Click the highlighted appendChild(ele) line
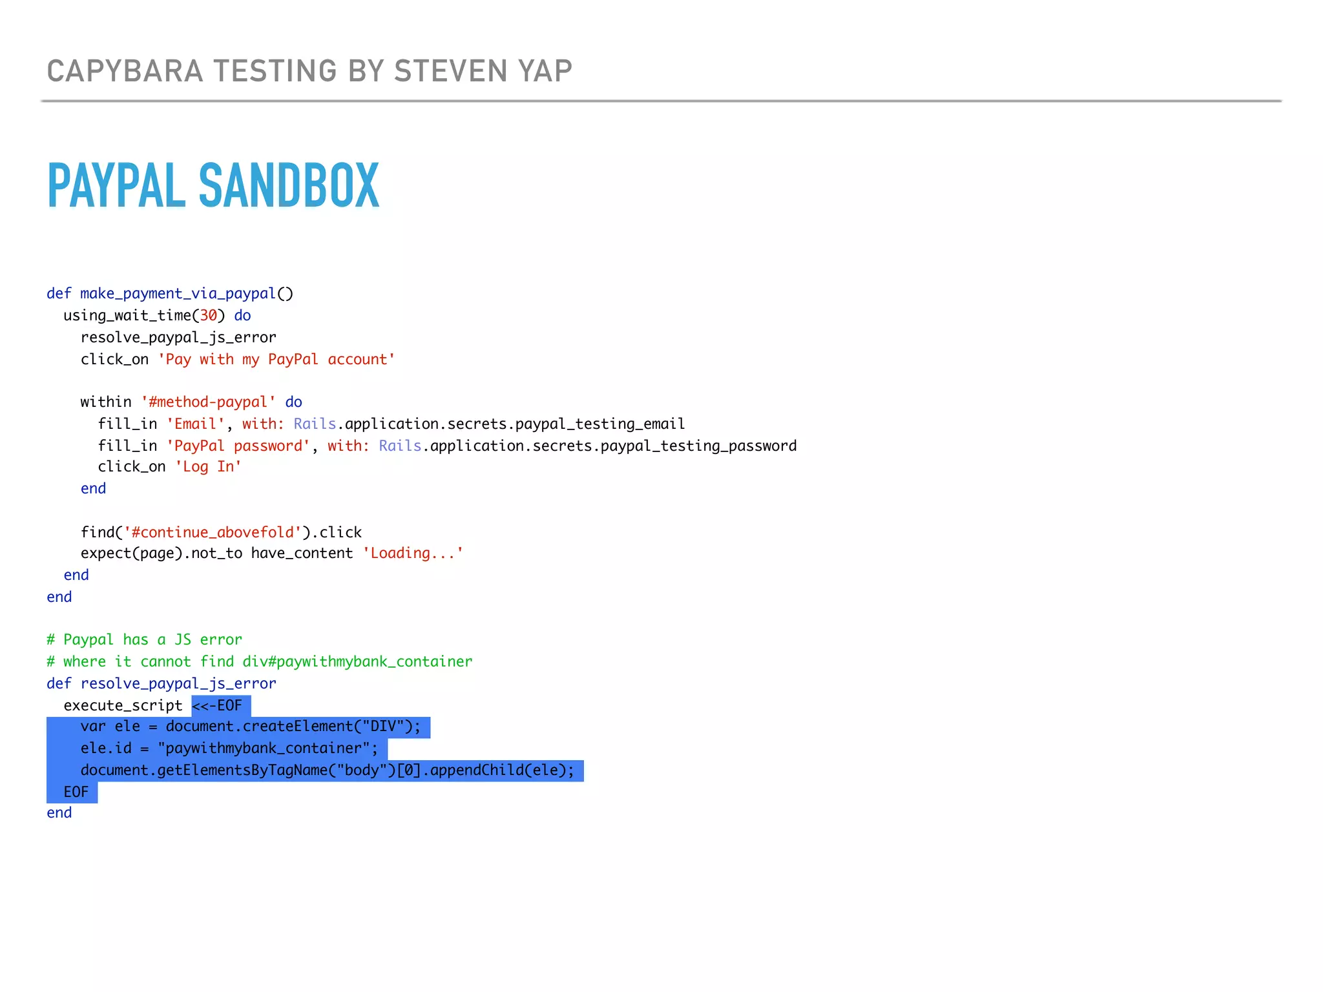The image size is (1323, 992). click(327, 770)
